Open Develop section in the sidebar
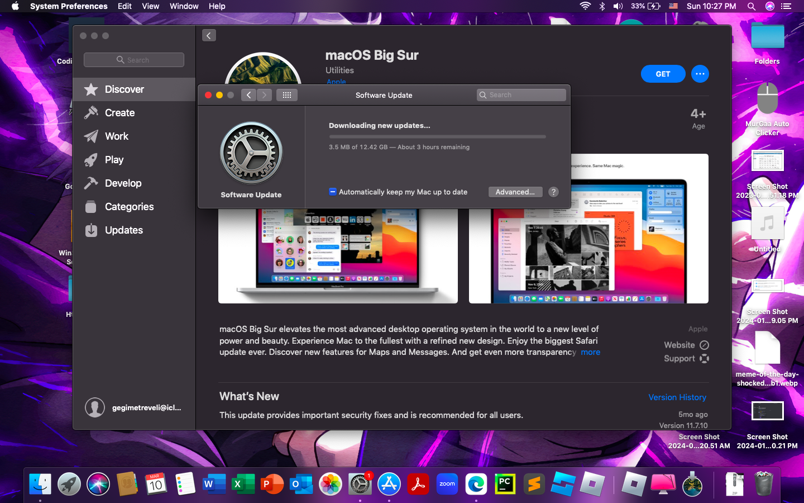 point(134,183)
